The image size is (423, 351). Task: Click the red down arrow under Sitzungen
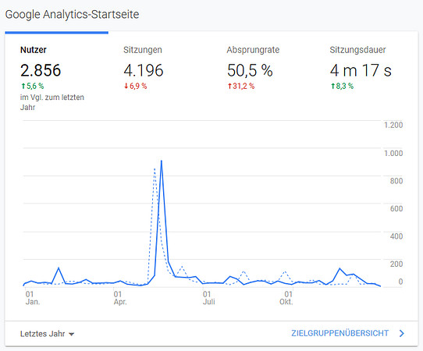126,86
